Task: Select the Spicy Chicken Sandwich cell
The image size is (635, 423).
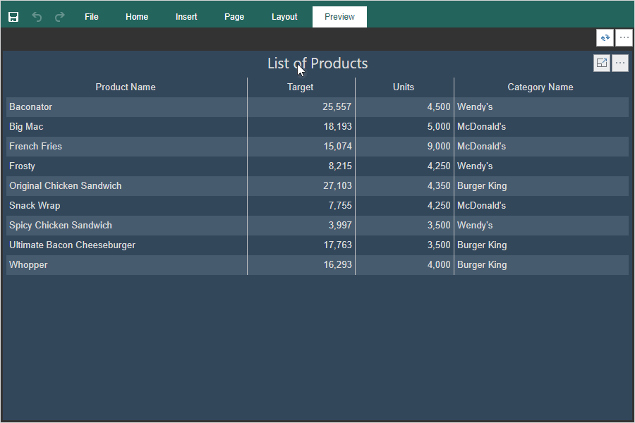Action: point(127,225)
